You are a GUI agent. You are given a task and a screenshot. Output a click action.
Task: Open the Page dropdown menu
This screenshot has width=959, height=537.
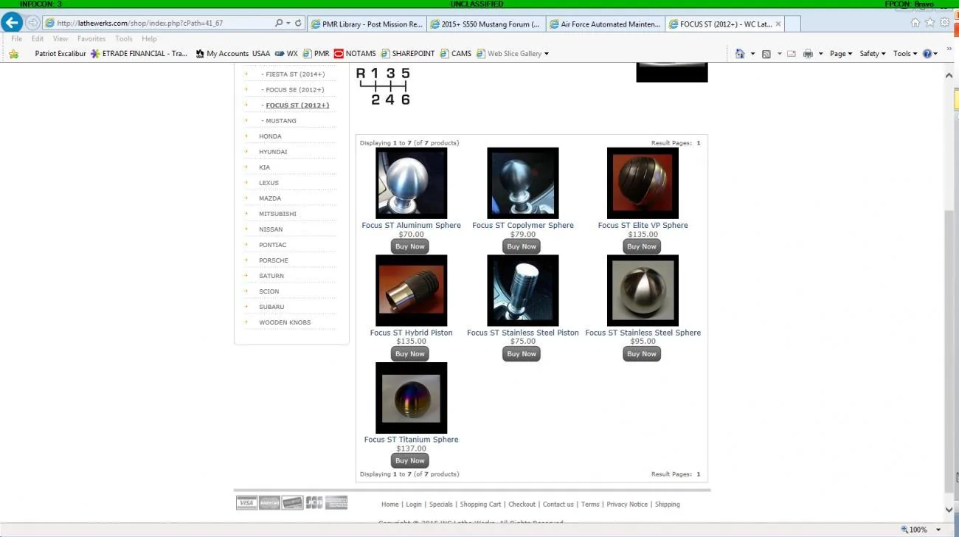(x=840, y=54)
